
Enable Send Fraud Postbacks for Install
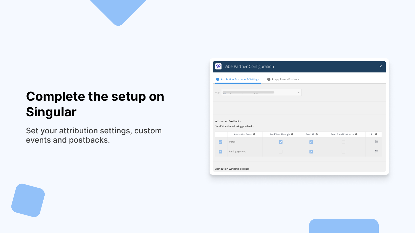click(343, 142)
